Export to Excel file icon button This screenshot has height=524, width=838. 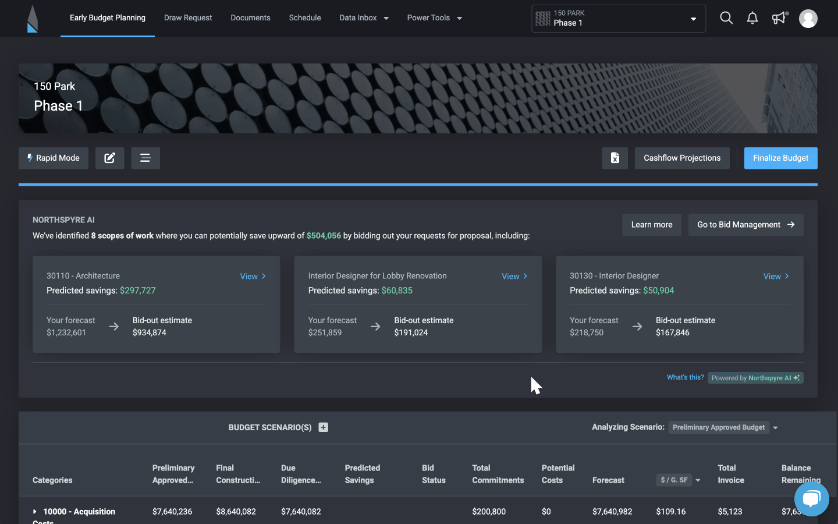point(615,158)
